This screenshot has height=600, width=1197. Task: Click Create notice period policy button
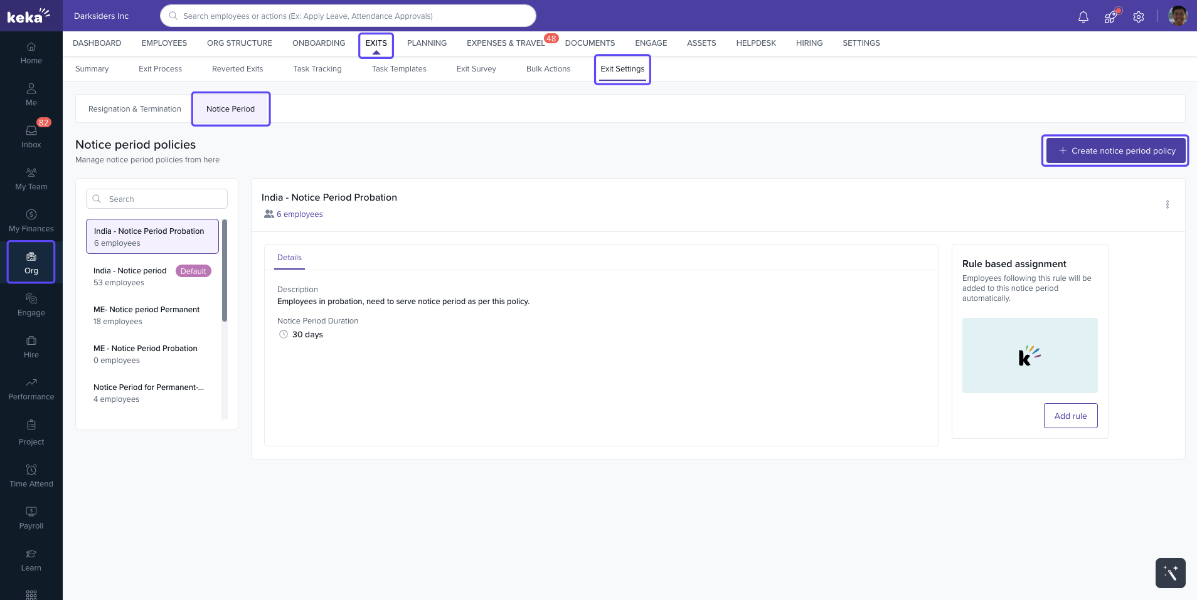pyautogui.click(x=1115, y=150)
